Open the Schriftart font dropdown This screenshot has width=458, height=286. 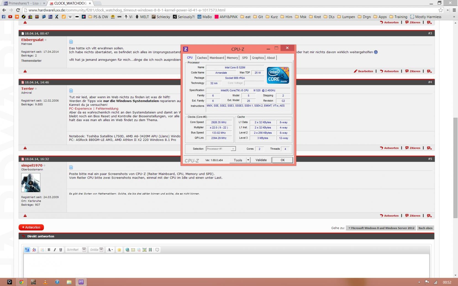tap(76, 250)
